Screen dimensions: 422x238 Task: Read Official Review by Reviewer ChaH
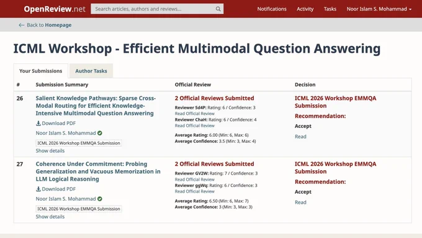point(195,126)
